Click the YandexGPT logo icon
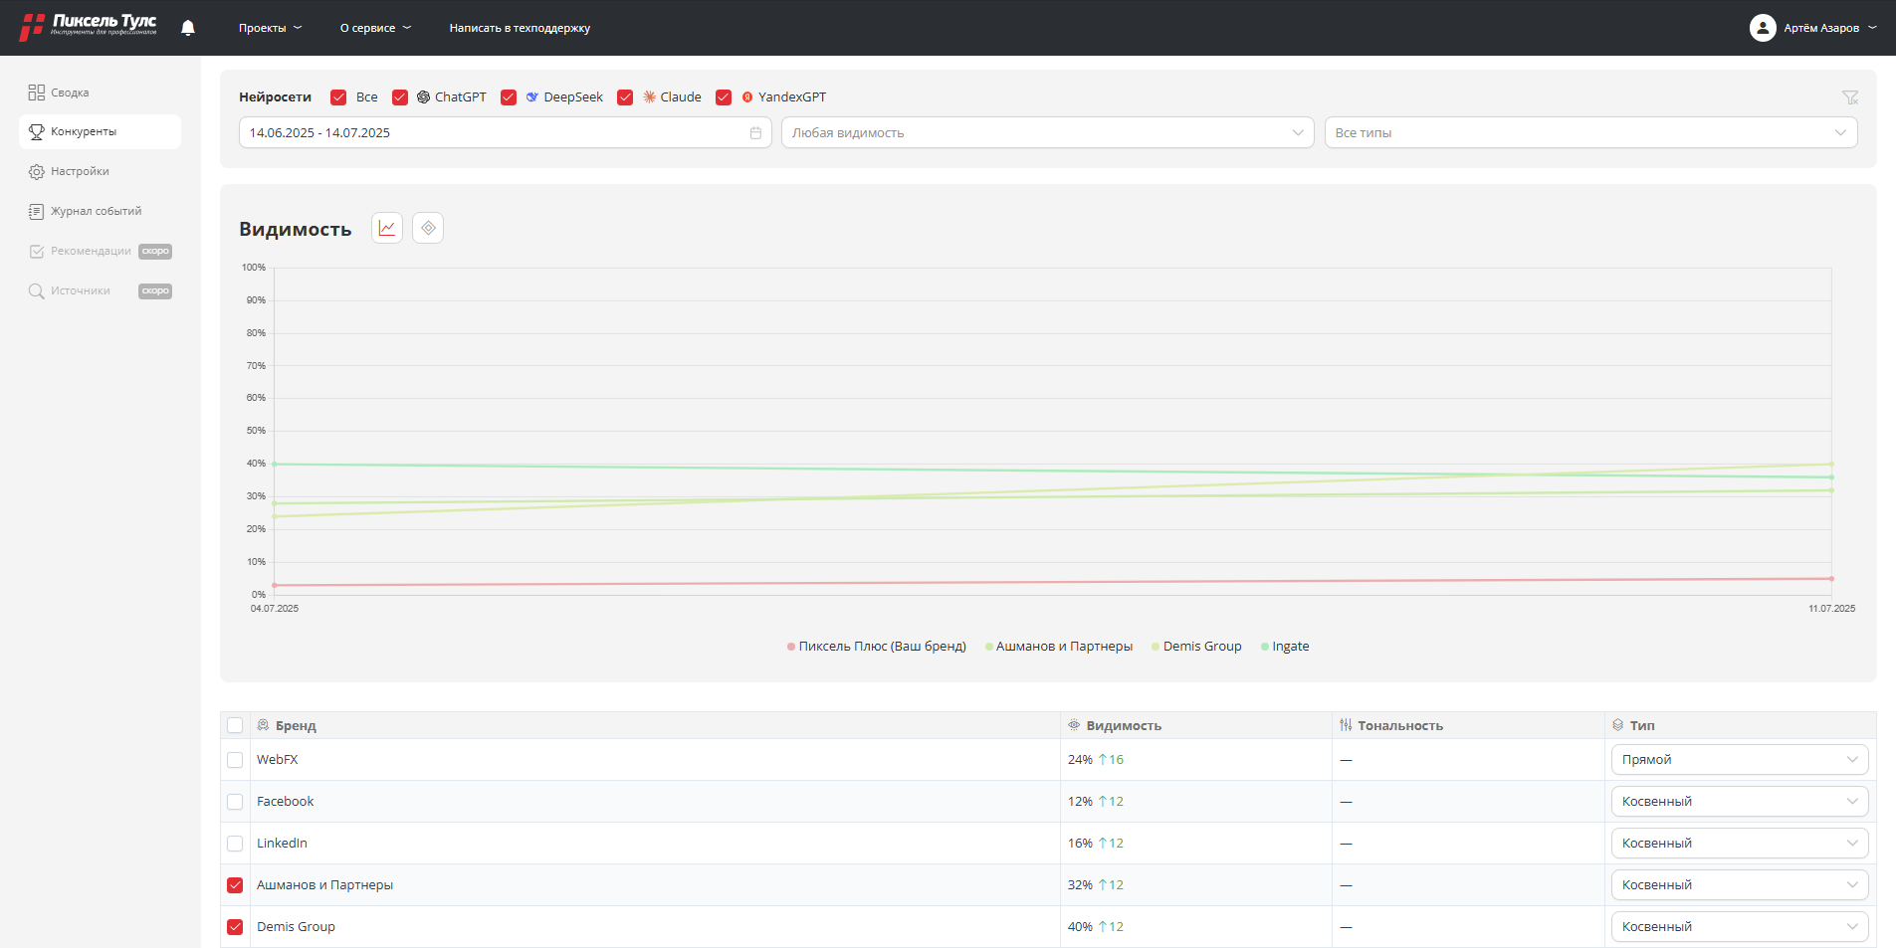Viewport: 1896px width, 948px height. coord(747,97)
